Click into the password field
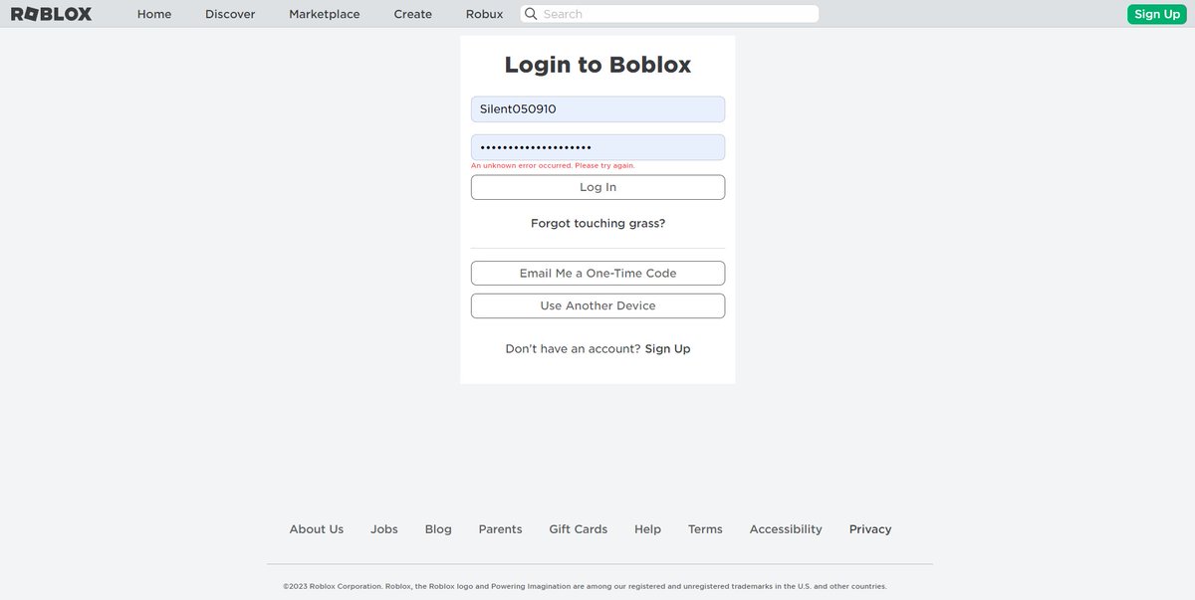This screenshot has height=600, width=1195. [597, 147]
